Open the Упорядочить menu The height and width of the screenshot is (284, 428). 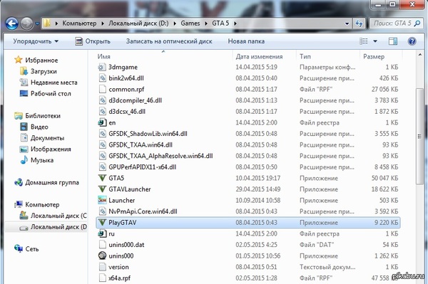pyautogui.click(x=36, y=41)
